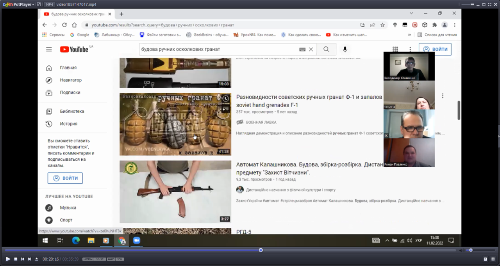The width and height of the screenshot is (500, 266).
Task: Close the YouTube results tab
Action: click(x=111, y=14)
